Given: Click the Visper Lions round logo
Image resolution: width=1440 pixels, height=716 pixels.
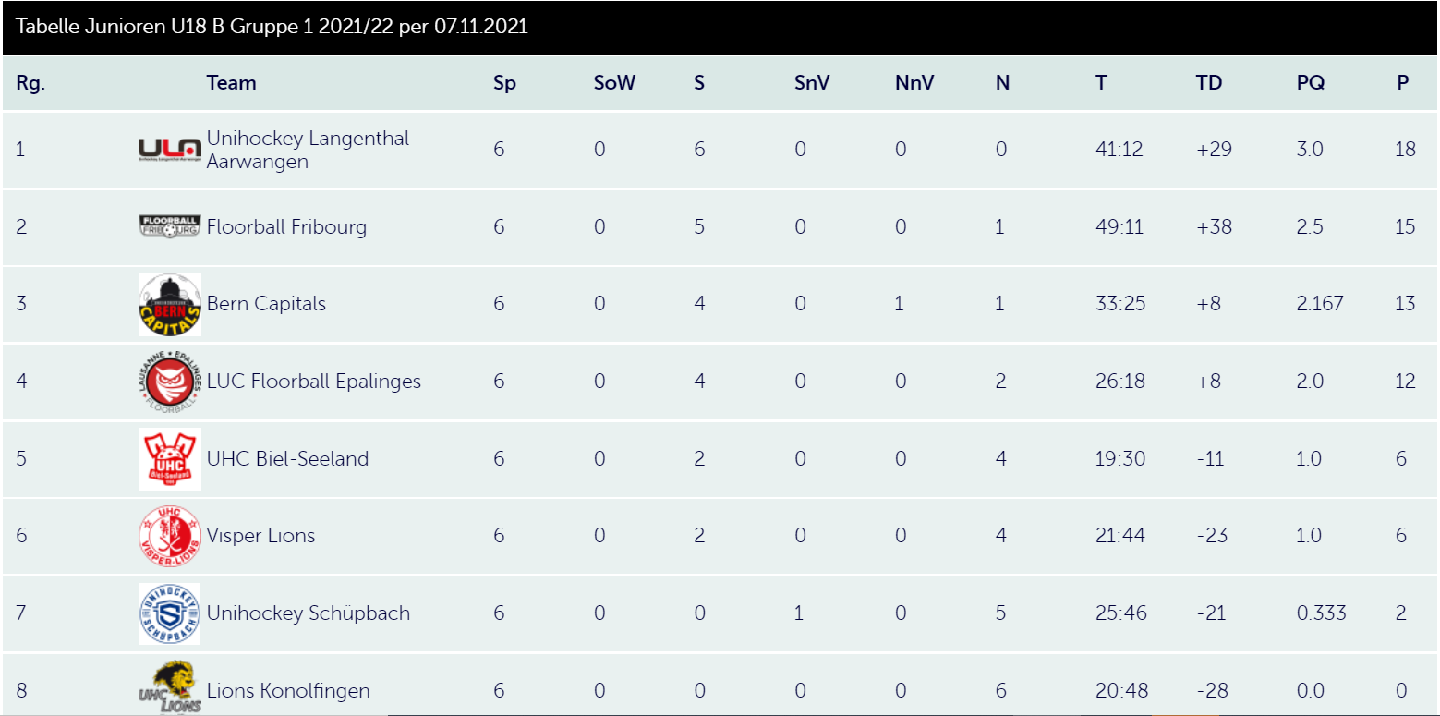Looking at the screenshot, I should click(x=169, y=536).
